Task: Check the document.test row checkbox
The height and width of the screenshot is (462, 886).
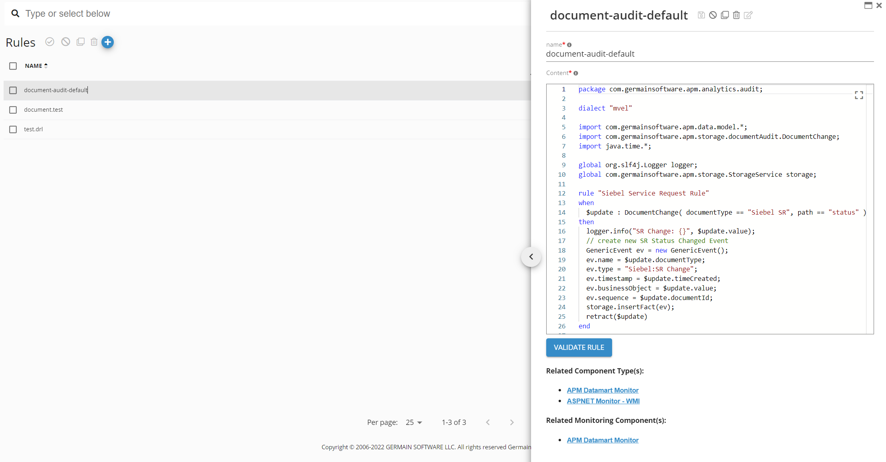Action: [x=13, y=110]
